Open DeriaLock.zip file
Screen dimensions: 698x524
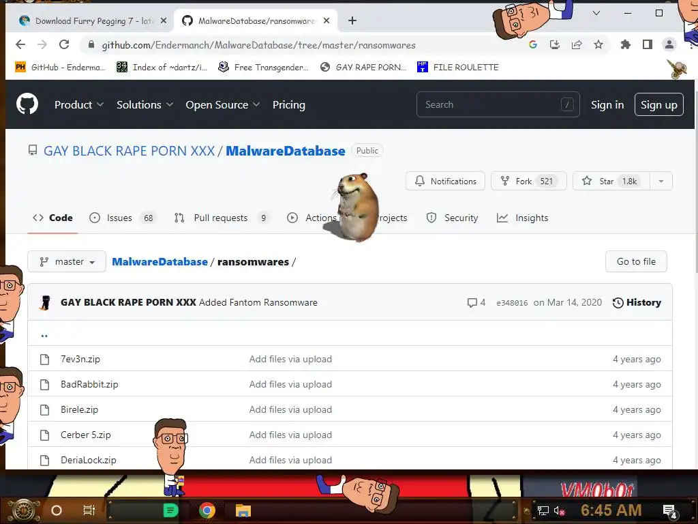click(88, 461)
